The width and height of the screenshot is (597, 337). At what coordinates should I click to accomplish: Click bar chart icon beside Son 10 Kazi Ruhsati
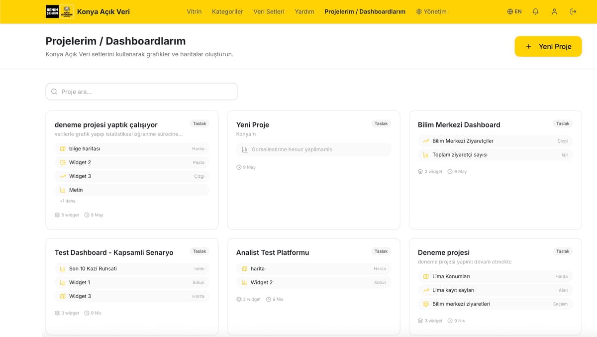[63, 269]
